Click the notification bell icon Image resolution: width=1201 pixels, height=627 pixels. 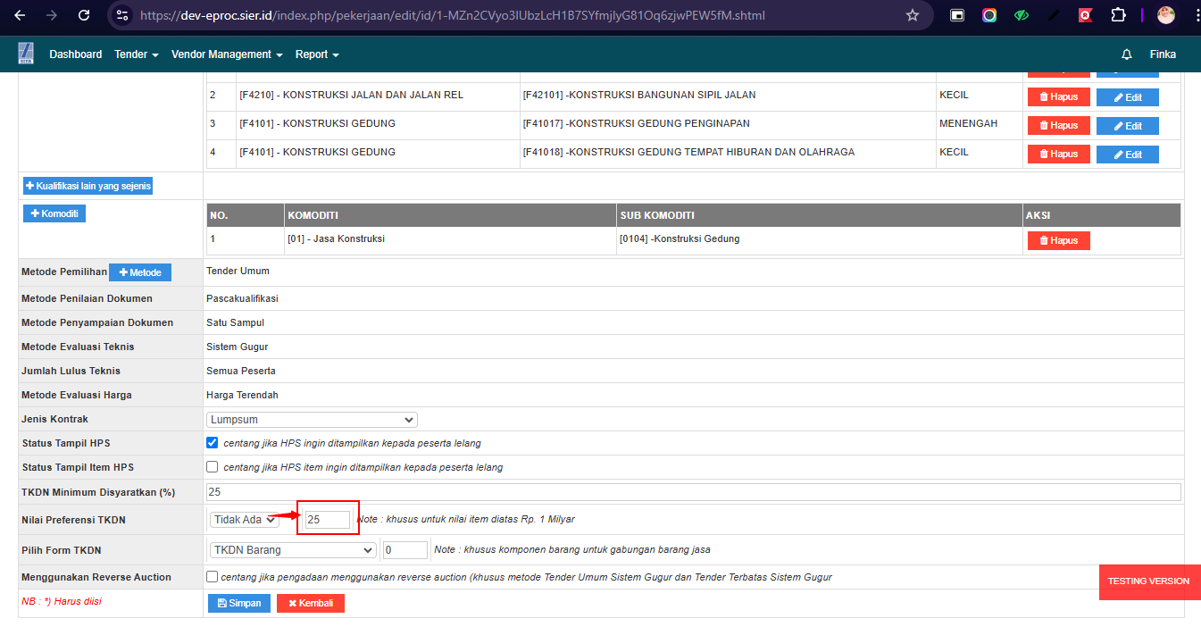tap(1127, 54)
